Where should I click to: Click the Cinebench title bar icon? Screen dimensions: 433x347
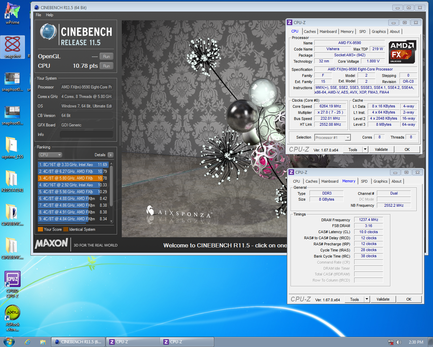tap(37, 7)
